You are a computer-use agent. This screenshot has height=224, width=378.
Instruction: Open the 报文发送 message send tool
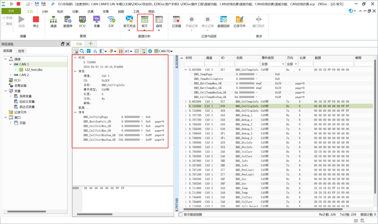coord(129,23)
